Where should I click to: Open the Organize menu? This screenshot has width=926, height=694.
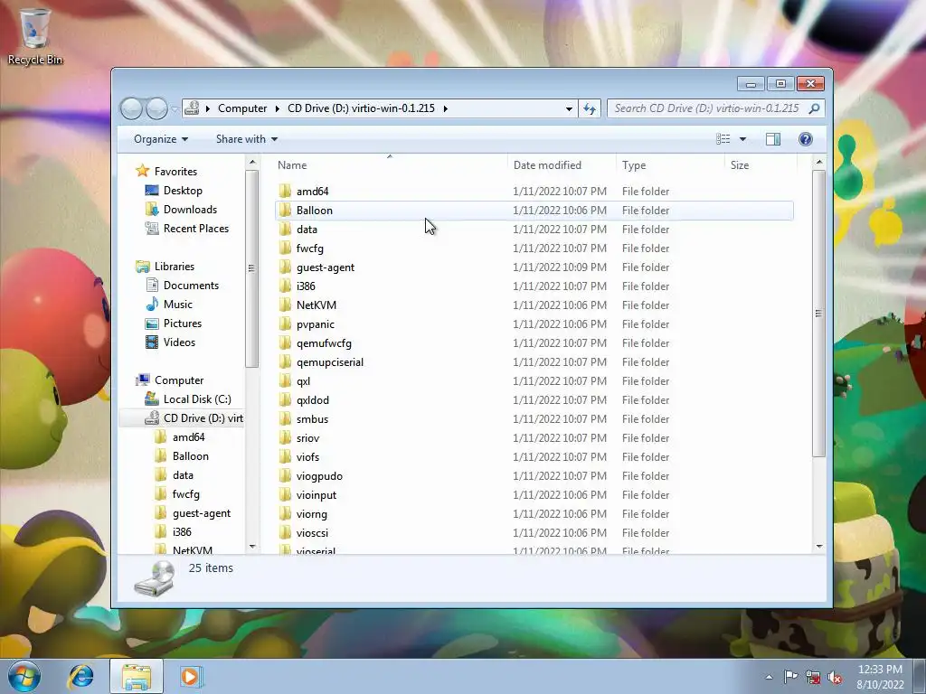161,139
